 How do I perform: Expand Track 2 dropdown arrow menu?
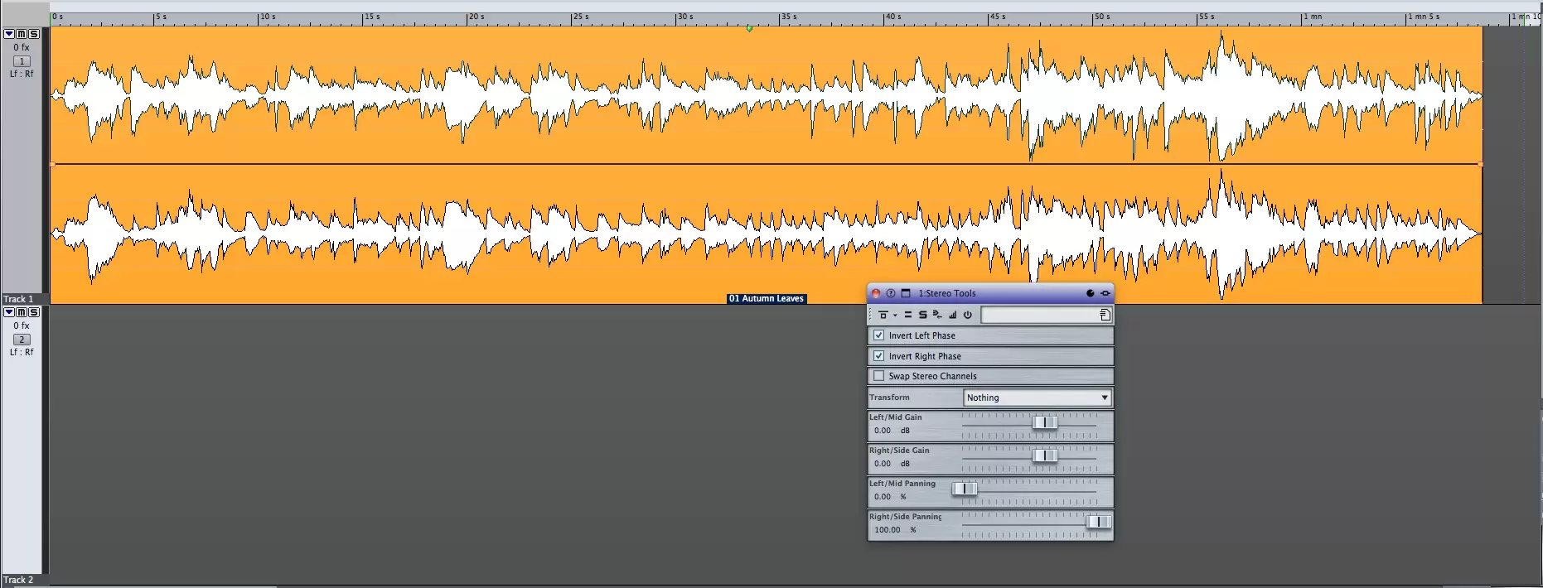pyautogui.click(x=9, y=312)
